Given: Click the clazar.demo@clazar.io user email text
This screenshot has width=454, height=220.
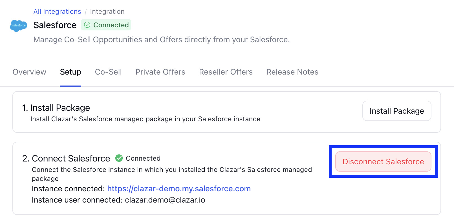Looking at the screenshot, I should coord(165,200).
